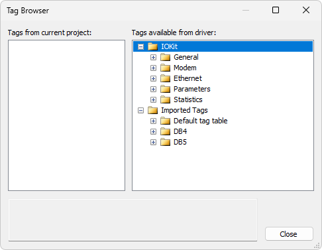The height and width of the screenshot is (250, 322).
Task: Click the Default tag table folder icon
Action: (x=165, y=121)
